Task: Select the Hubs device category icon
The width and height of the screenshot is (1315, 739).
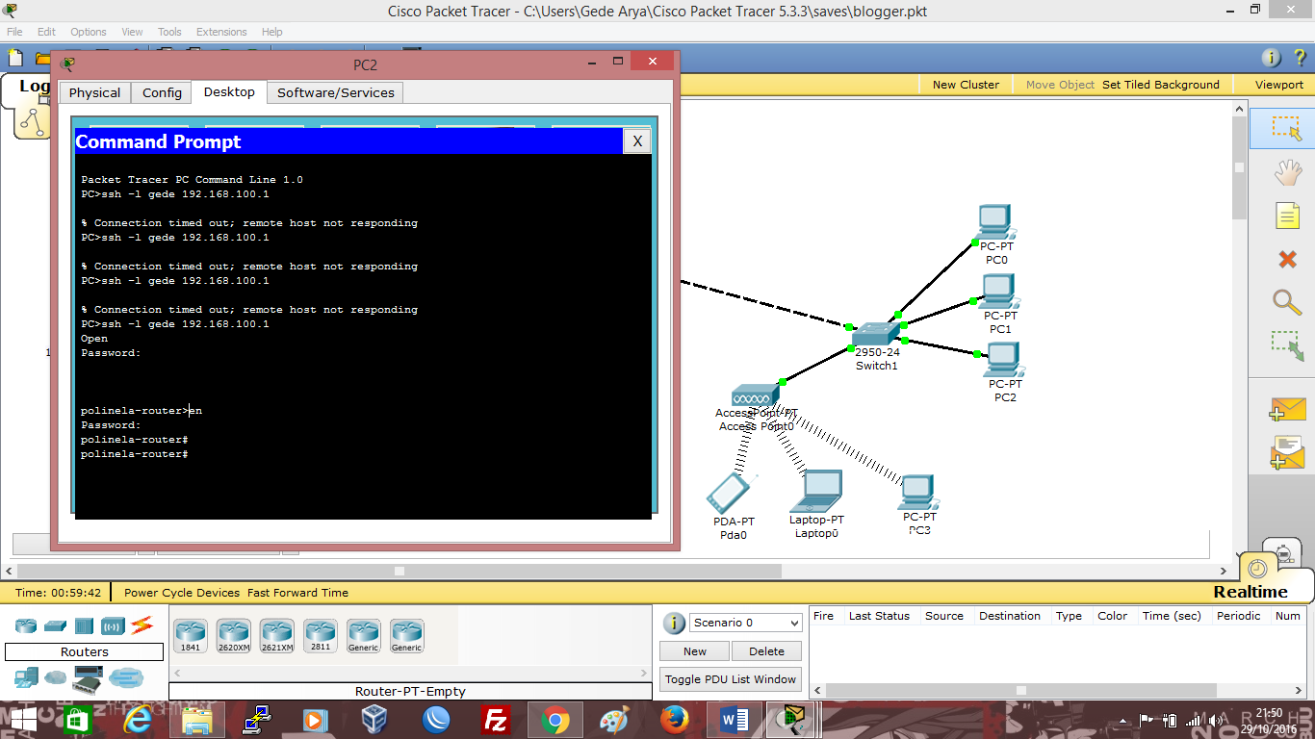Action: point(84,625)
